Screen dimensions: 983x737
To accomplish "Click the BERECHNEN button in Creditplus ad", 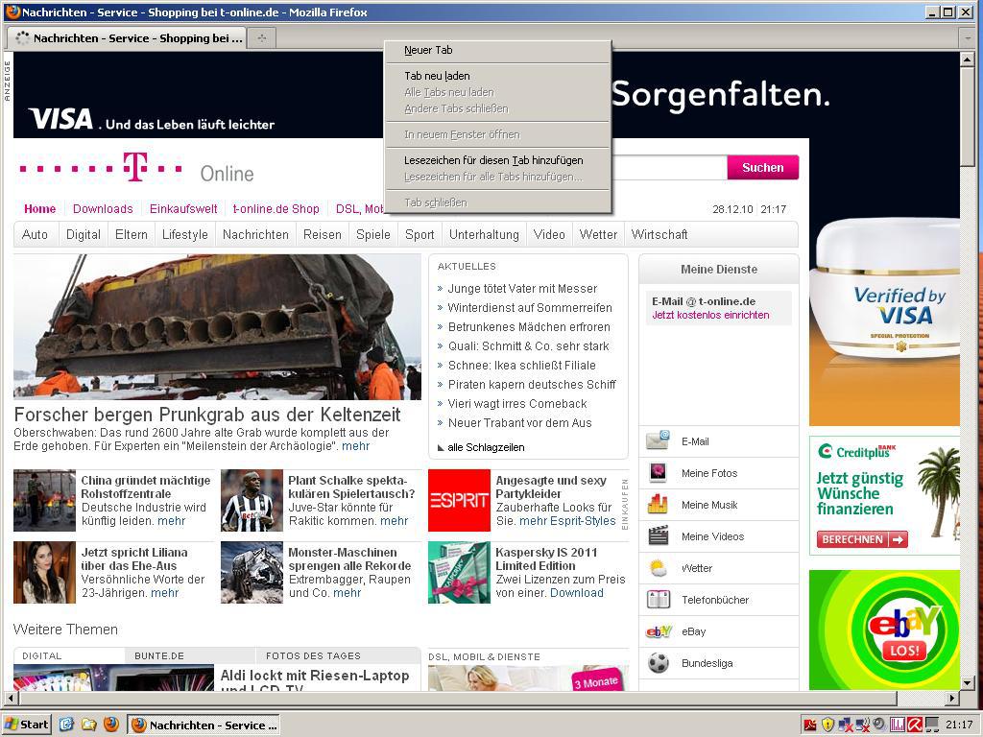I will pos(862,539).
